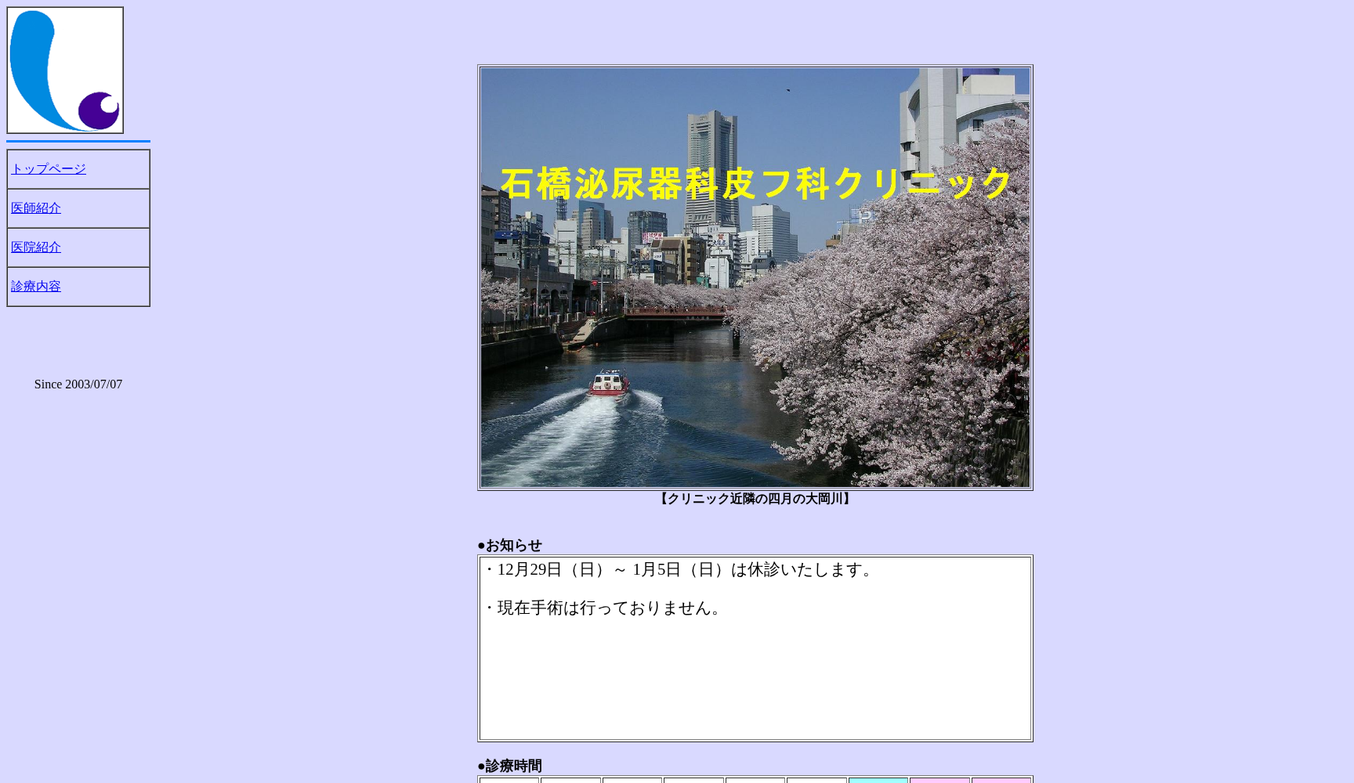Open the 医師紹介 page
Screen dimensions: 1354x783
[35, 207]
